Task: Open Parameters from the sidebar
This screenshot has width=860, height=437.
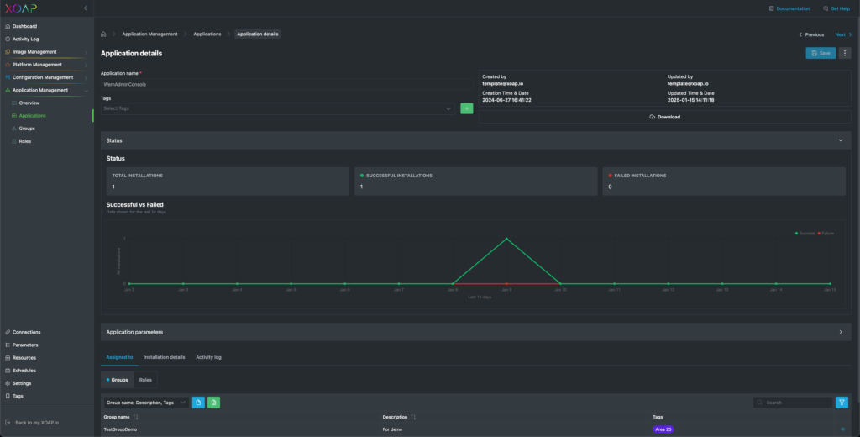Action: pyautogui.click(x=25, y=345)
